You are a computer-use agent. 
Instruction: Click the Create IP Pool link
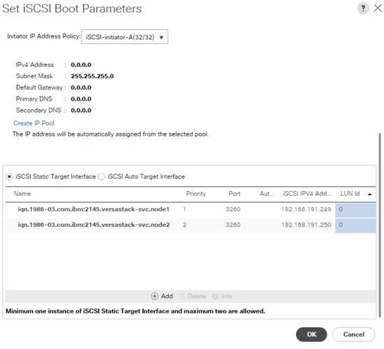34,123
